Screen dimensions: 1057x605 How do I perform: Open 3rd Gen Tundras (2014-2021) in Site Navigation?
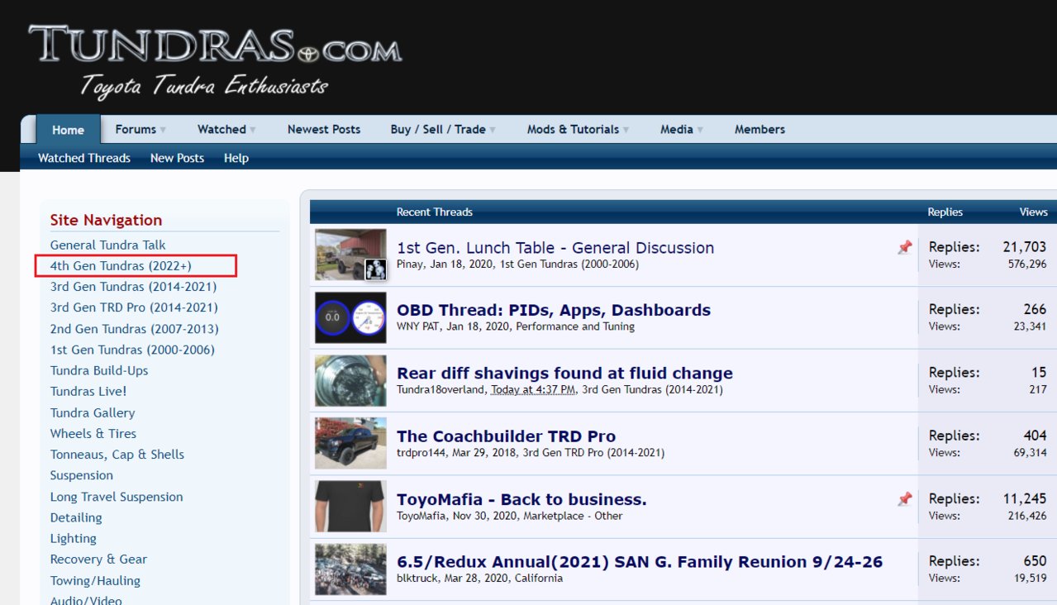click(x=133, y=287)
